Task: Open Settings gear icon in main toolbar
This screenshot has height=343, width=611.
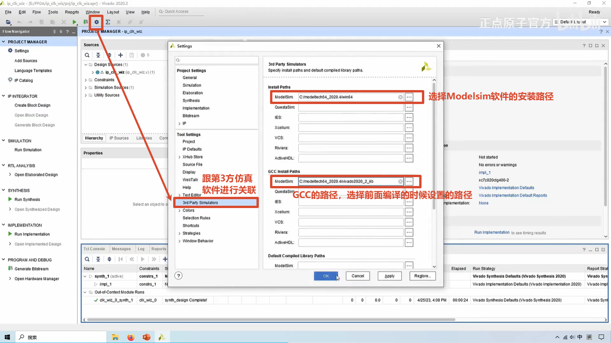Action: (x=96, y=22)
